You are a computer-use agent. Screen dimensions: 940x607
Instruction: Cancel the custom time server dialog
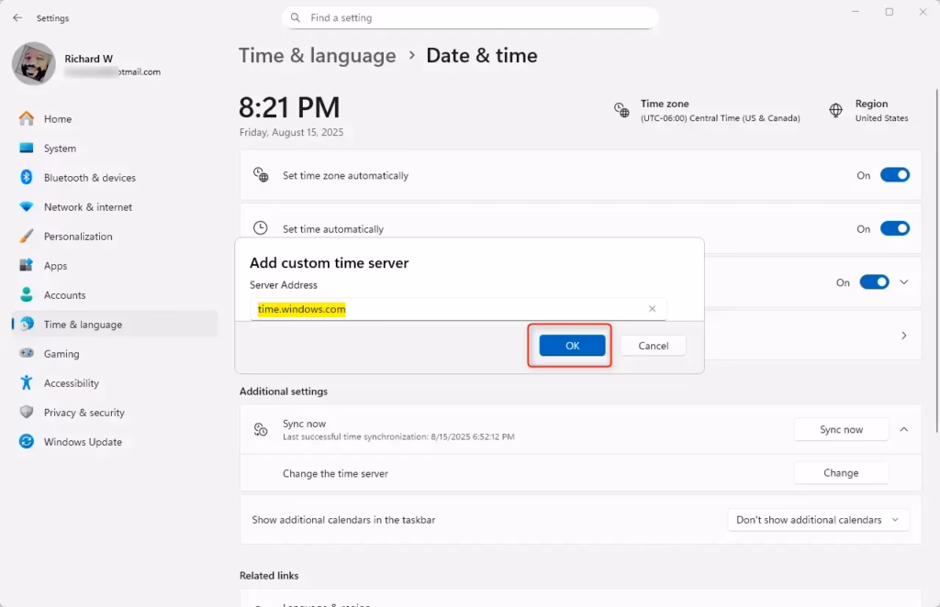[x=653, y=346]
